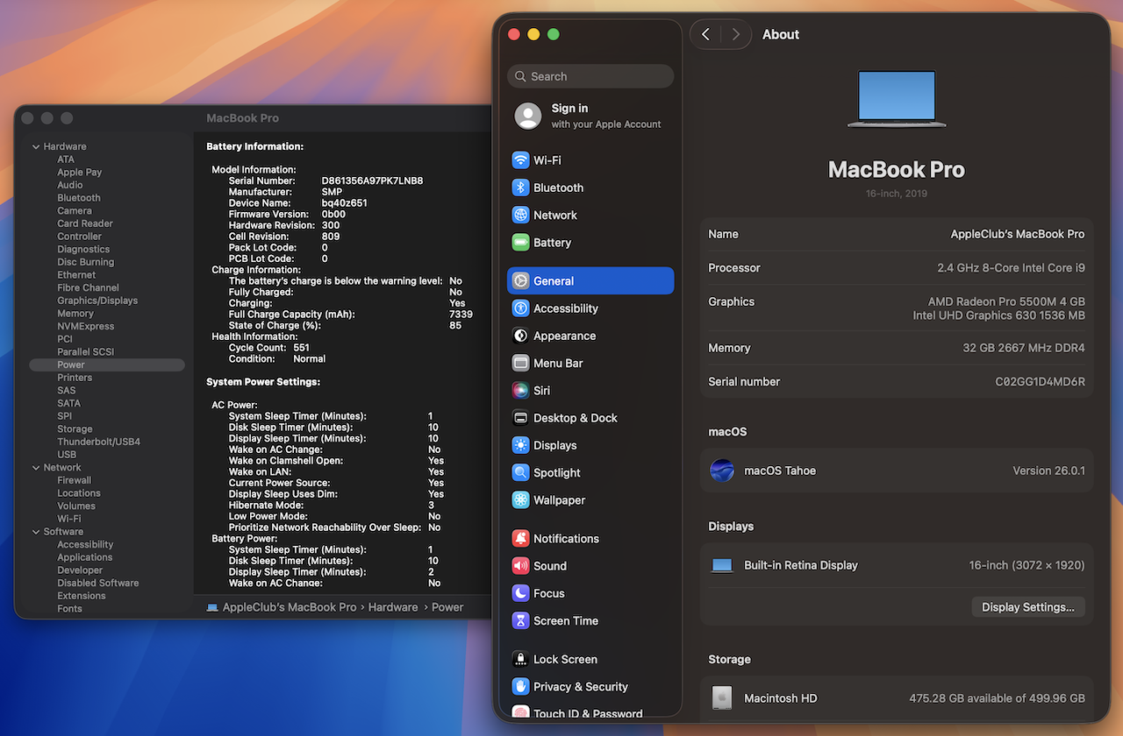Open the Privacy & Security hand icon
This screenshot has height=736, width=1123.
(520, 687)
